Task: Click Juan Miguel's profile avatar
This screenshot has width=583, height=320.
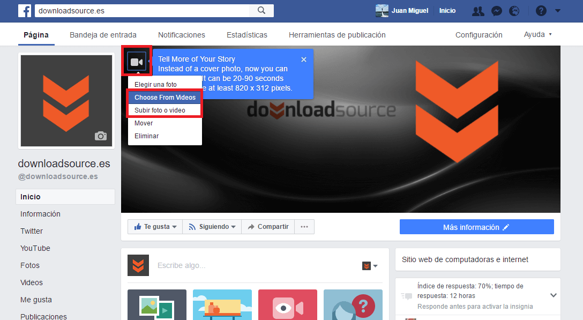Action: click(382, 11)
